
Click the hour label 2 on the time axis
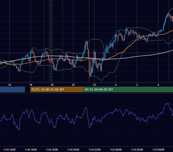(137, 85)
